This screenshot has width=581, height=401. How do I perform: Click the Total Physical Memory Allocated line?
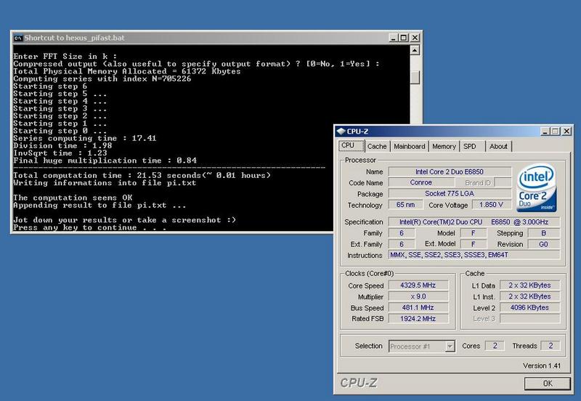[x=127, y=71]
